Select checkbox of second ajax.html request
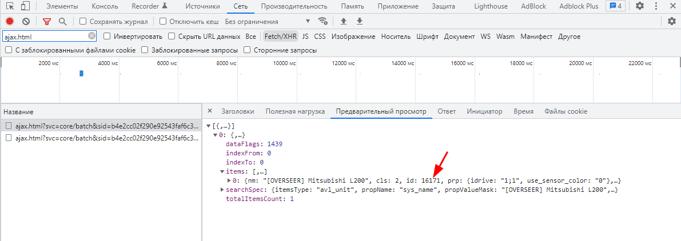 (8, 138)
